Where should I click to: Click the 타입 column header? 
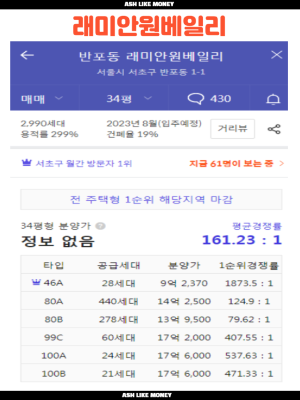coord(53,265)
